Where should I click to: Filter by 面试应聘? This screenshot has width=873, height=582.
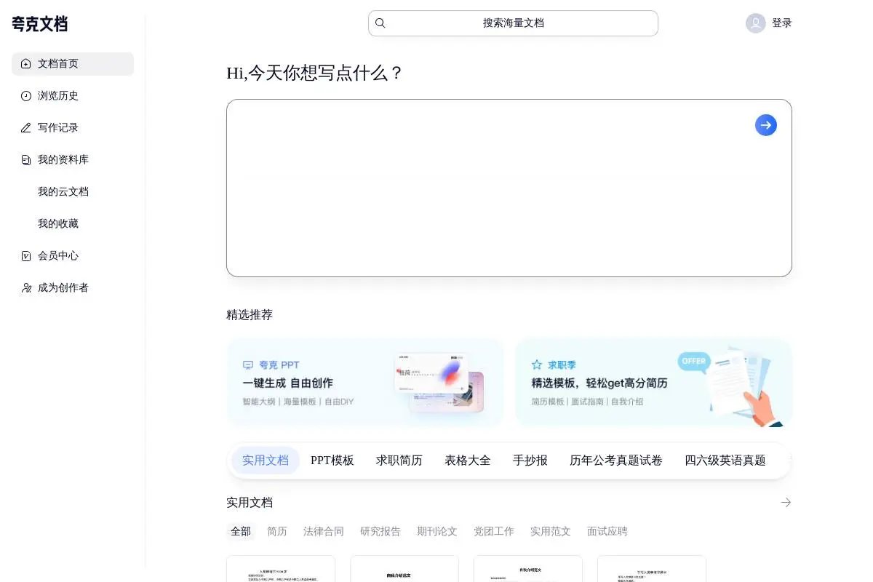pyautogui.click(x=607, y=532)
